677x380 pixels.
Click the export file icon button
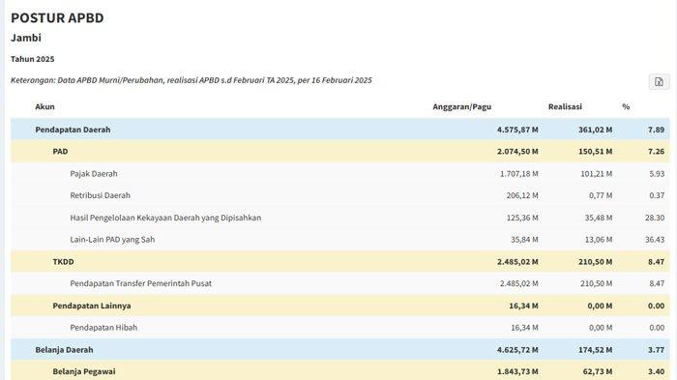tap(659, 81)
